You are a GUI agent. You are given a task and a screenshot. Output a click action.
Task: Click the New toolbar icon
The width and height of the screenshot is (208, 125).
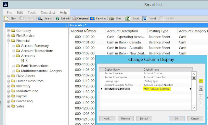6,18
